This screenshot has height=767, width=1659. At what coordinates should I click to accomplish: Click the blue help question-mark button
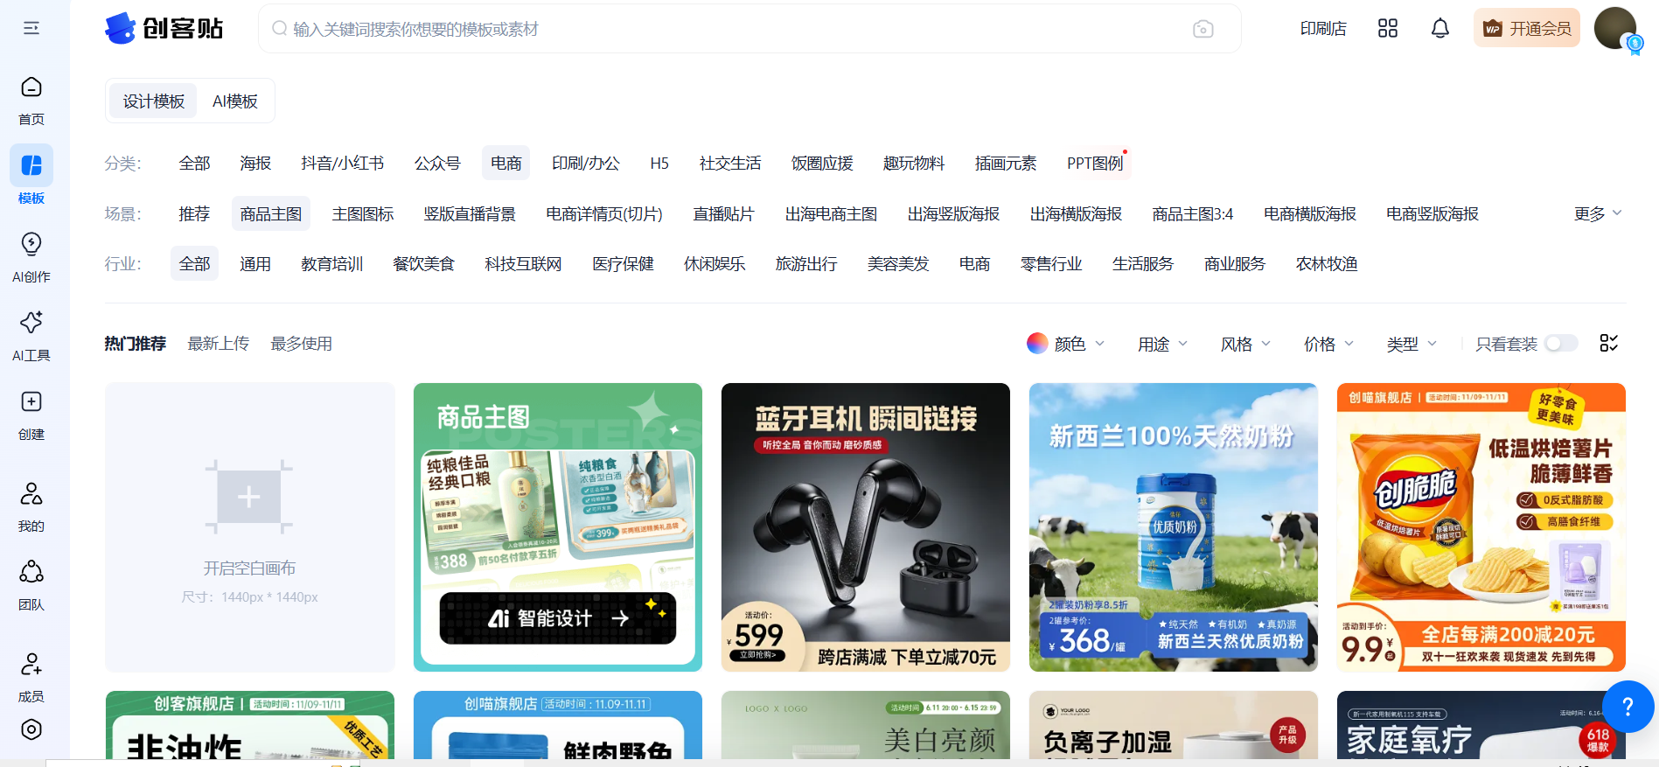pyautogui.click(x=1628, y=707)
